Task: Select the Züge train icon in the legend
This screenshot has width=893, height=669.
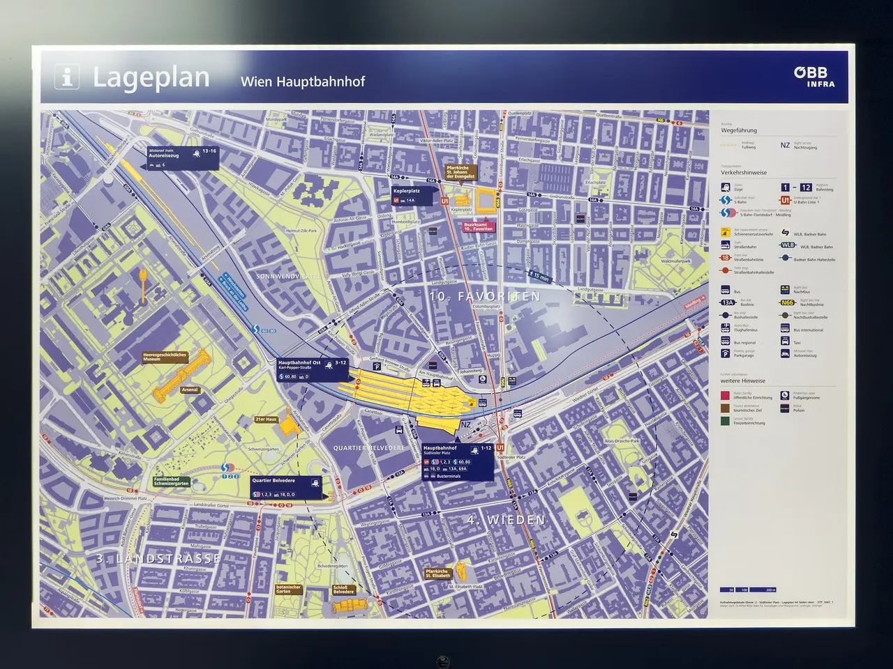Action: [726, 187]
